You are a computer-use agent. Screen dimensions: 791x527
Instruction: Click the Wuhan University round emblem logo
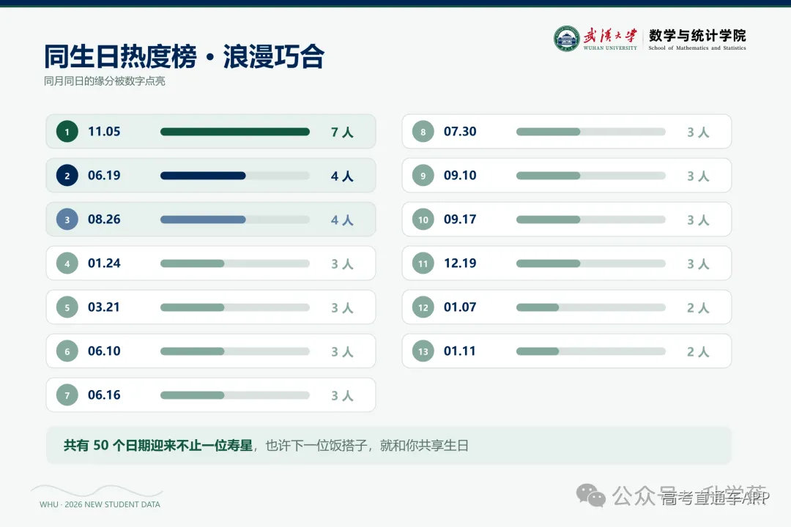(566, 38)
